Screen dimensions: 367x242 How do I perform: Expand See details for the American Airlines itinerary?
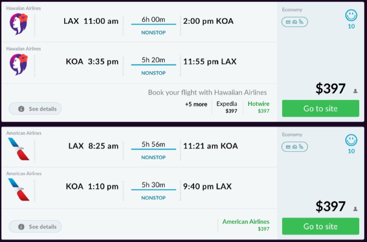tap(35, 227)
